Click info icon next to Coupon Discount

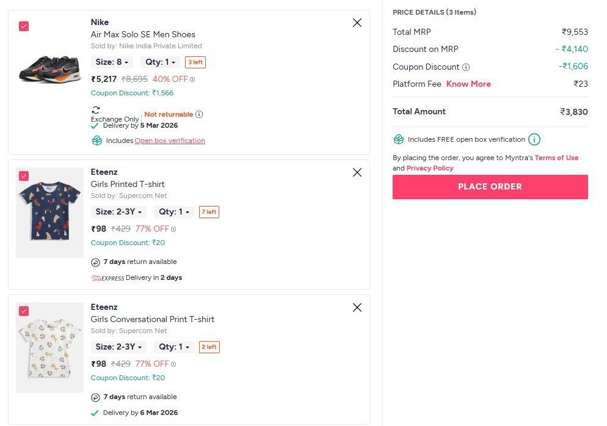pyautogui.click(x=466, y=67)
